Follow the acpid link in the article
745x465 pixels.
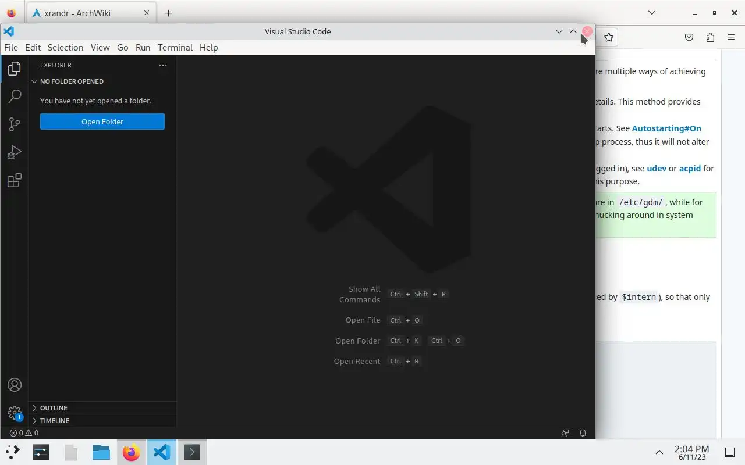(x=690, y=169)
